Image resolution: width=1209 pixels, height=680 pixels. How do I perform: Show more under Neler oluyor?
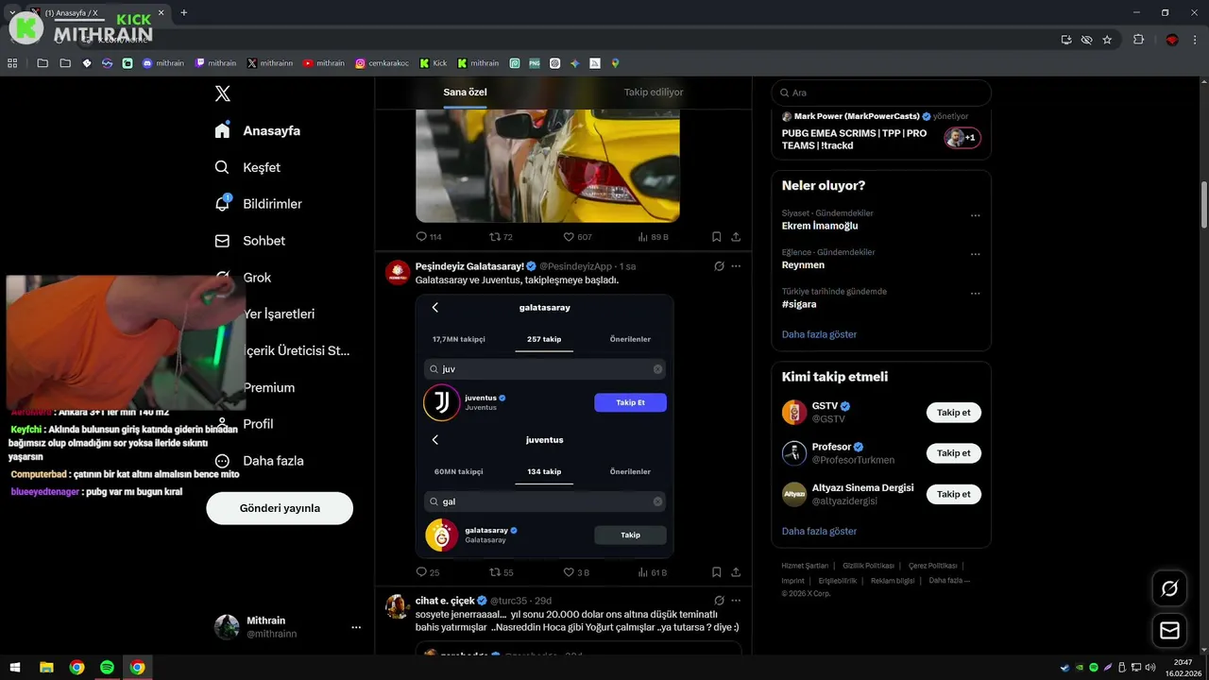tap(819, 334)
